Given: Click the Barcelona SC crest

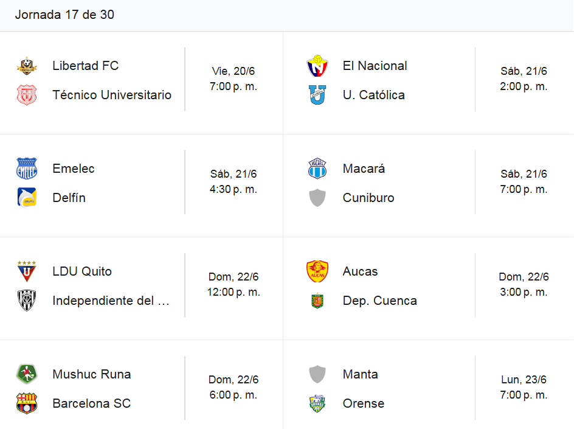Looking at the screenshot, I should click(27, 403).
